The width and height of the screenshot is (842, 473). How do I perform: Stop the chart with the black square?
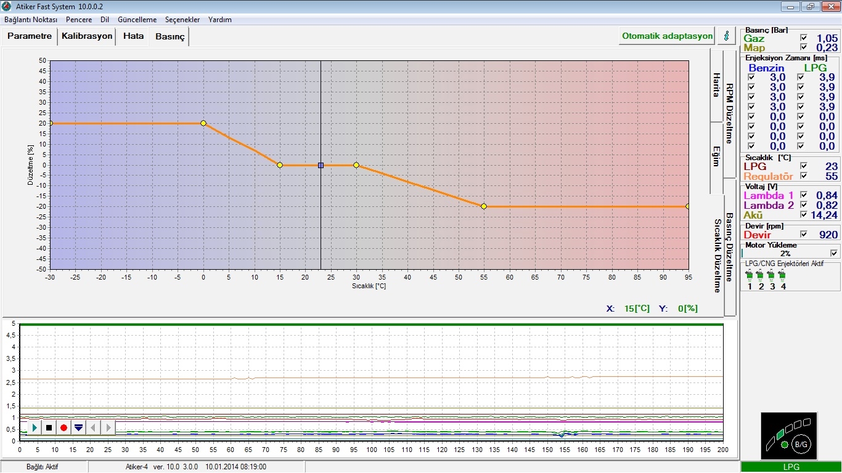coord(49,427)
